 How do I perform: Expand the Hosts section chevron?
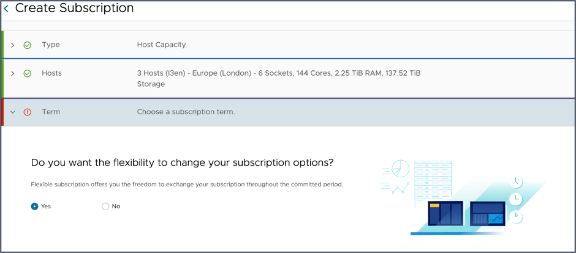pos(13,73)
